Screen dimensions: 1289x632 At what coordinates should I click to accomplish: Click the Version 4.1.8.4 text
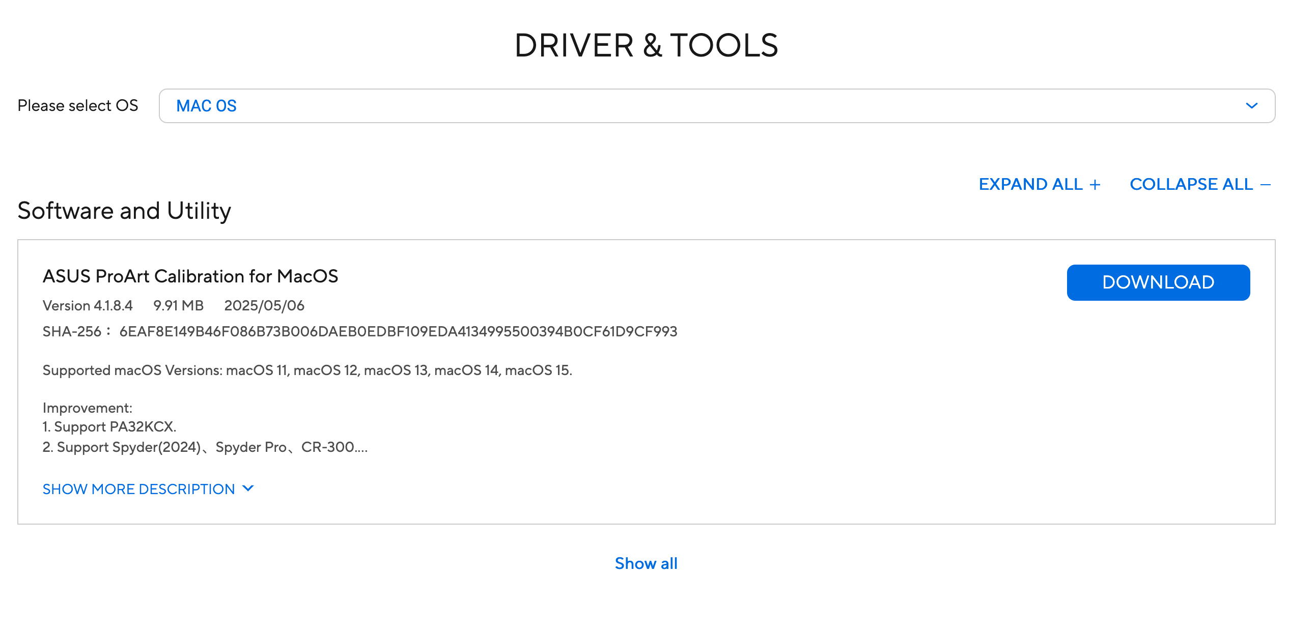click(88, 305)
